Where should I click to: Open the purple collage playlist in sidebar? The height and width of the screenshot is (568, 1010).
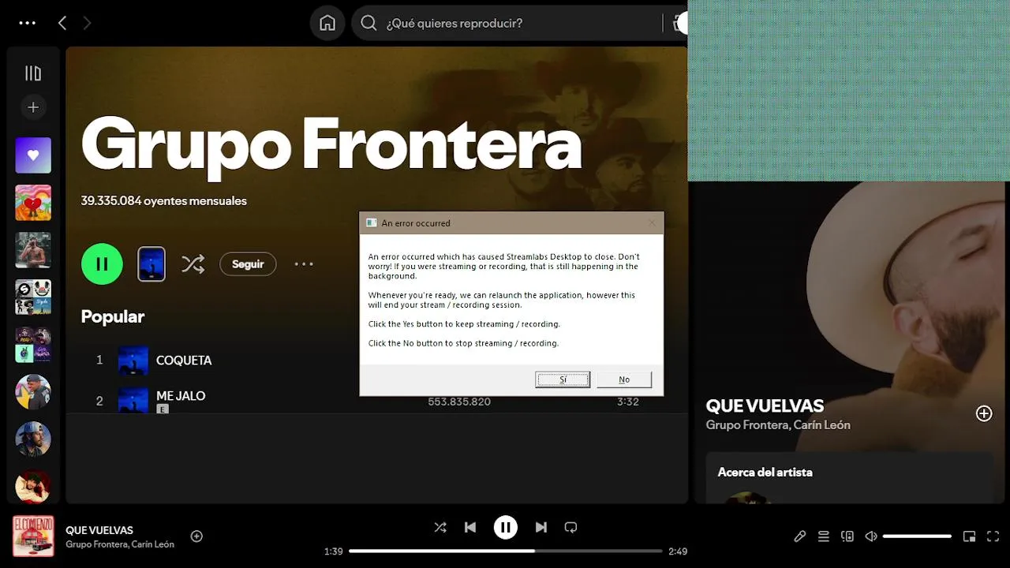[x=33, y=345]
